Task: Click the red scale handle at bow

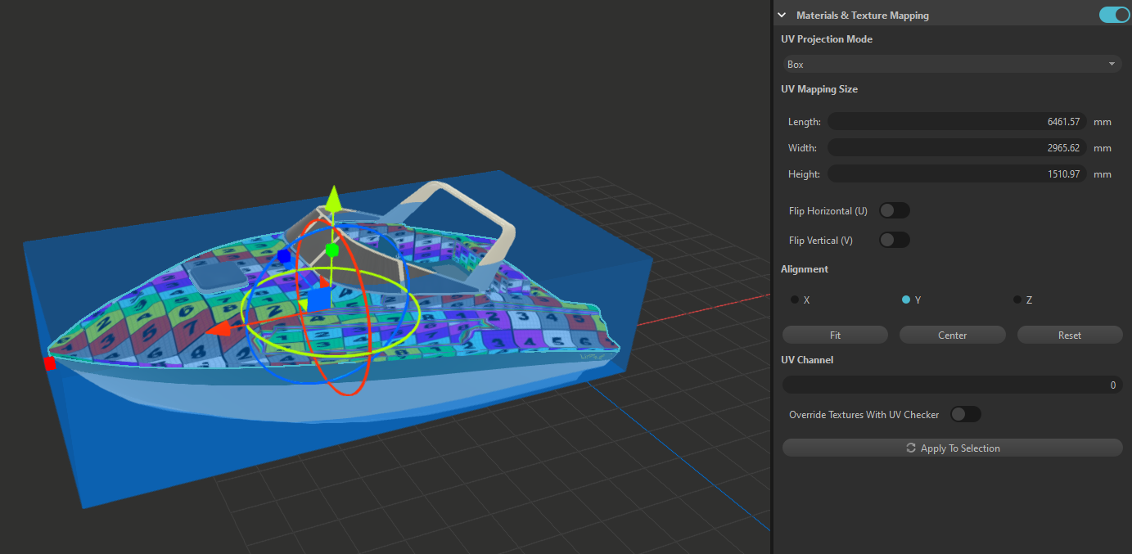Action: (x=50, y=363)
